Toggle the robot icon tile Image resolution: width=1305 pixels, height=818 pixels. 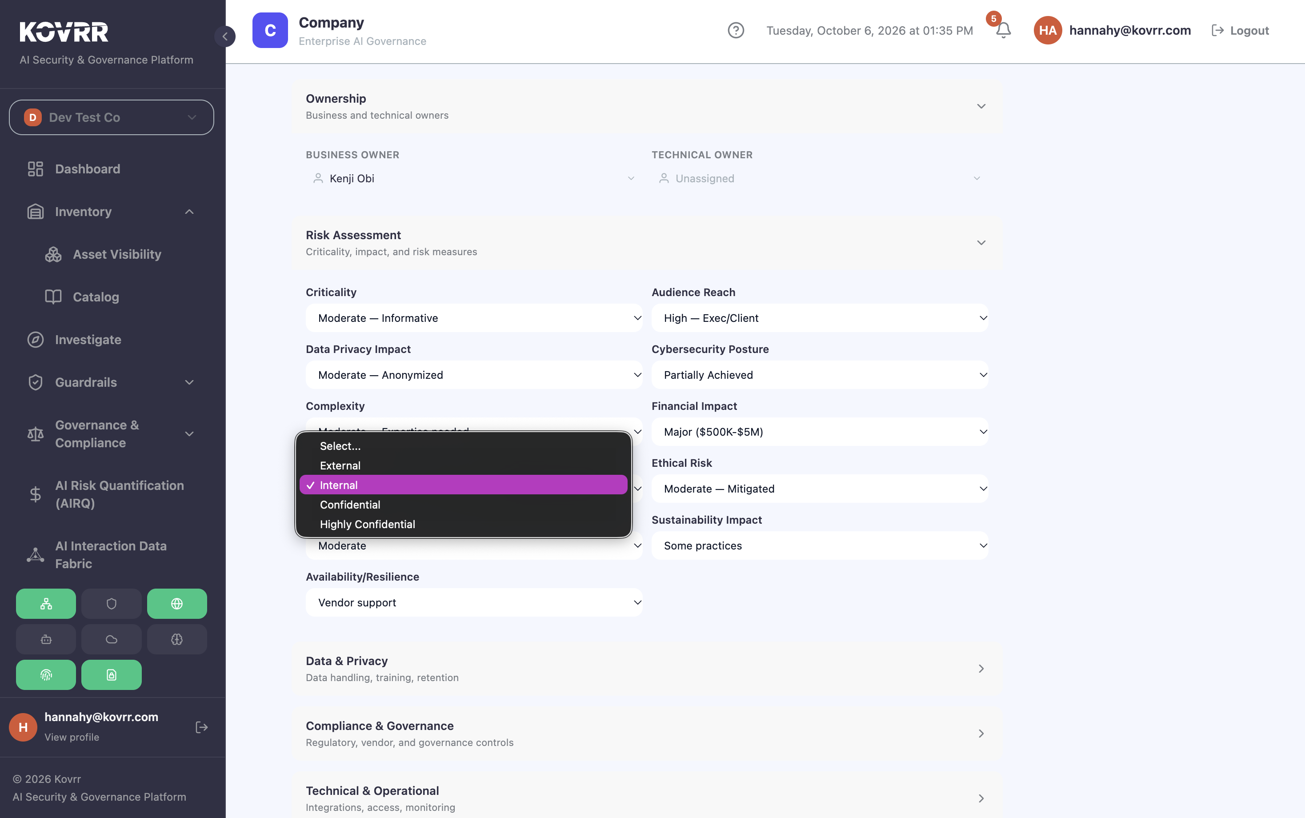[x=46, y=639]
